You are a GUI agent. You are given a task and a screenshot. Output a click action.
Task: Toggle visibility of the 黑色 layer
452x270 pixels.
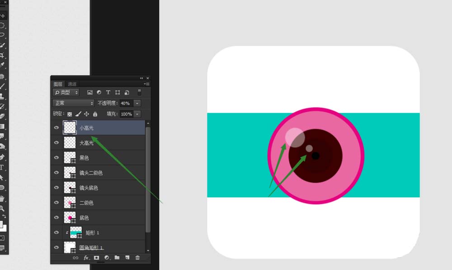click(x=56, y=158)
